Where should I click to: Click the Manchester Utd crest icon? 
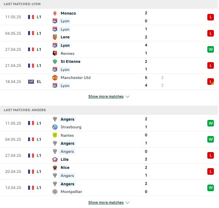tap(55, 77)
